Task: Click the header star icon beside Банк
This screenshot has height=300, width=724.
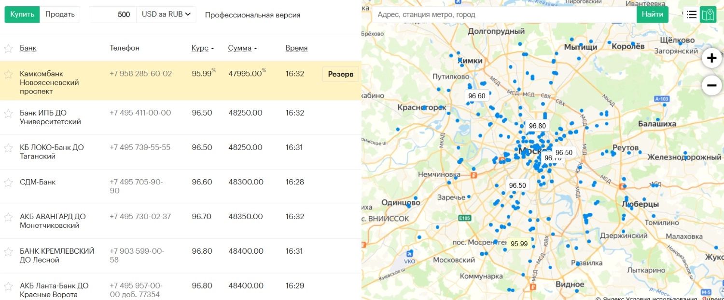Action: [8, 48]
